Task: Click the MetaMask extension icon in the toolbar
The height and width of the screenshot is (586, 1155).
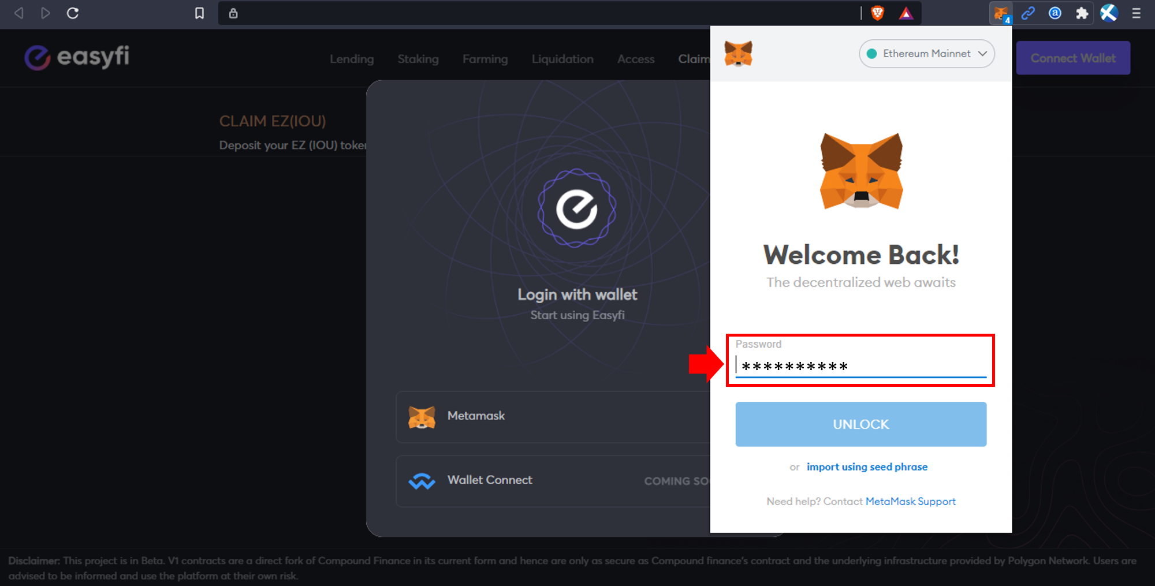Action: [1001, 13]
